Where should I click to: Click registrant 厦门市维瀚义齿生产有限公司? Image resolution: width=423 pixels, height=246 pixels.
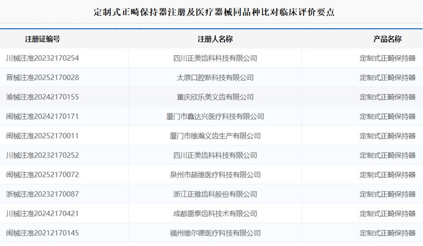point(215,136)
